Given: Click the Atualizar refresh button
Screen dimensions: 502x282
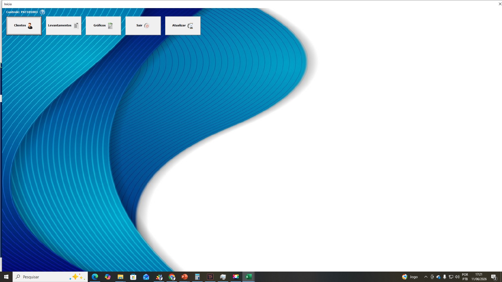Looking at the screenshot, I should 183,26.
